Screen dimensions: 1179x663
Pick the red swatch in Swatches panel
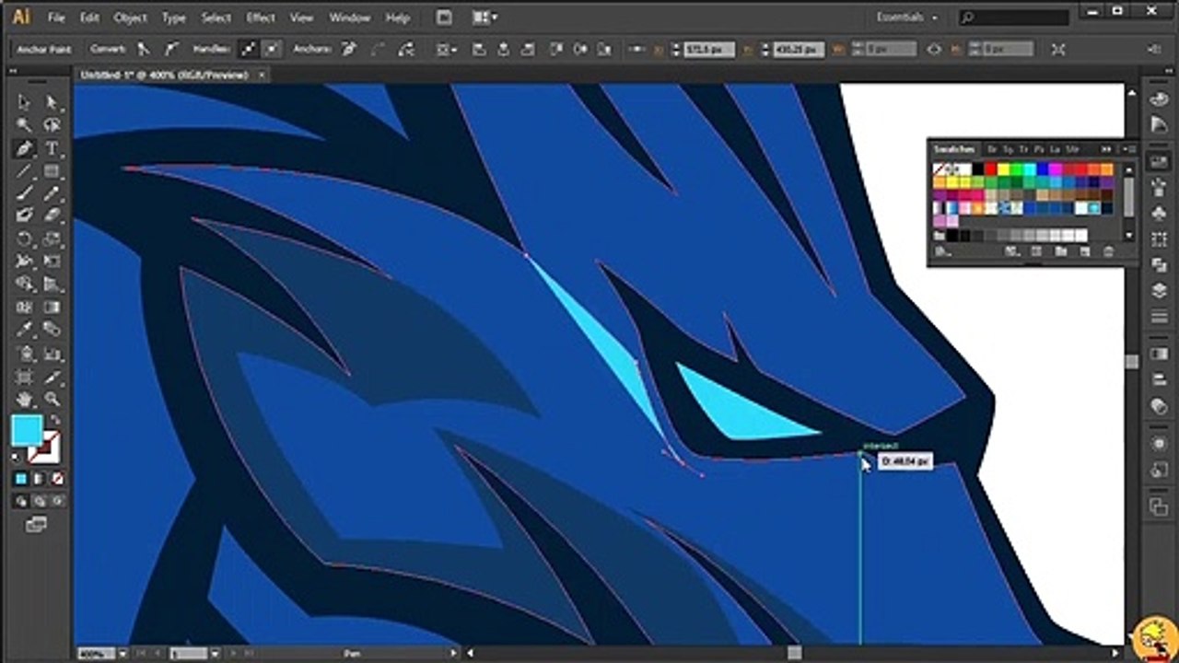(990, 169)
